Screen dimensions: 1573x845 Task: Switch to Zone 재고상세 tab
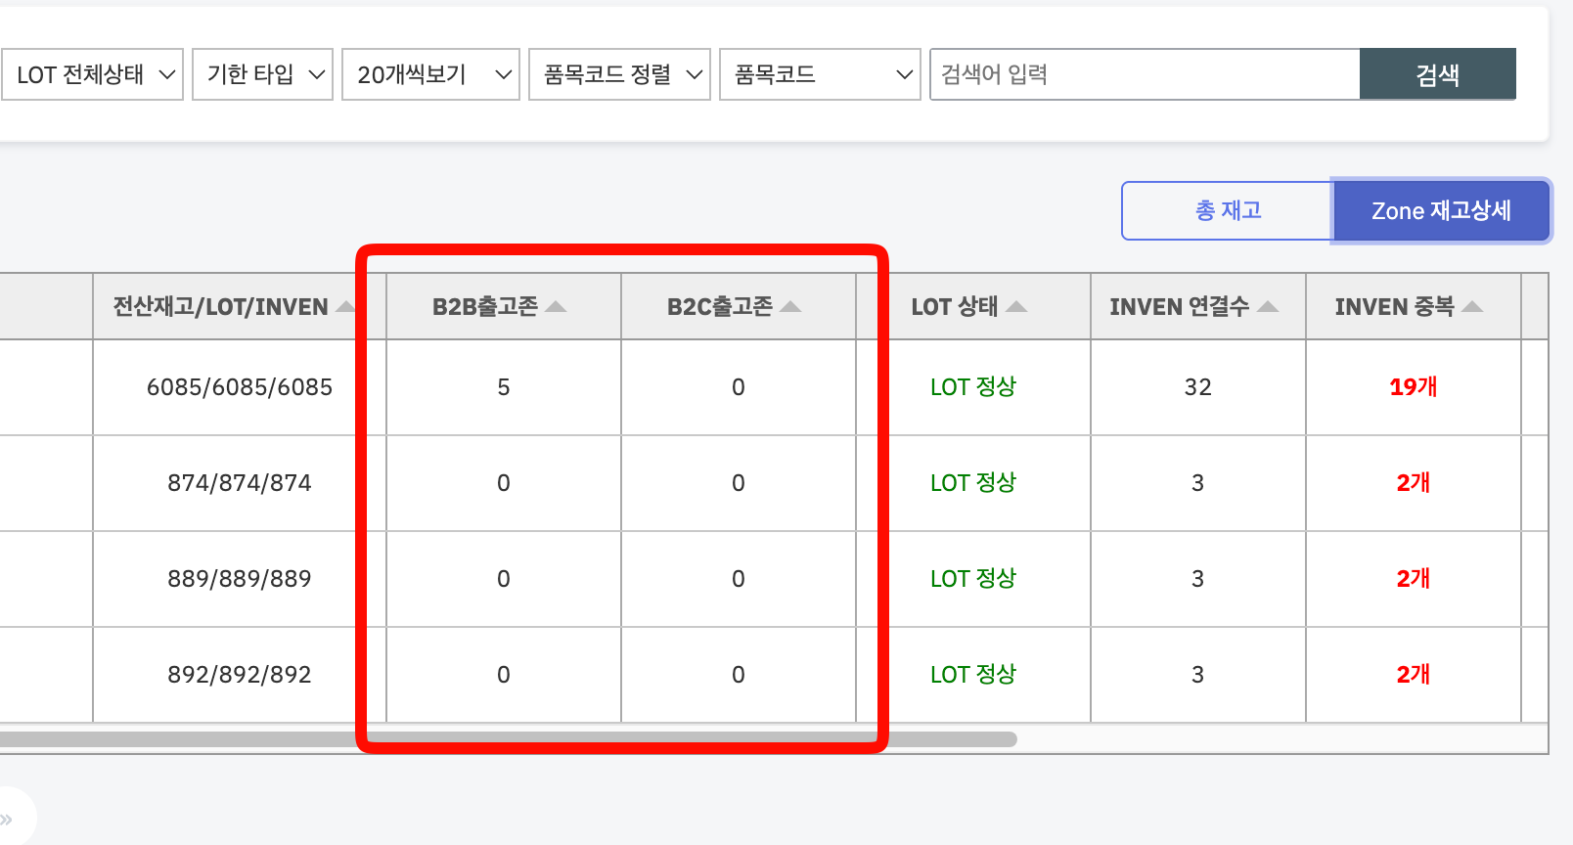1440,210
